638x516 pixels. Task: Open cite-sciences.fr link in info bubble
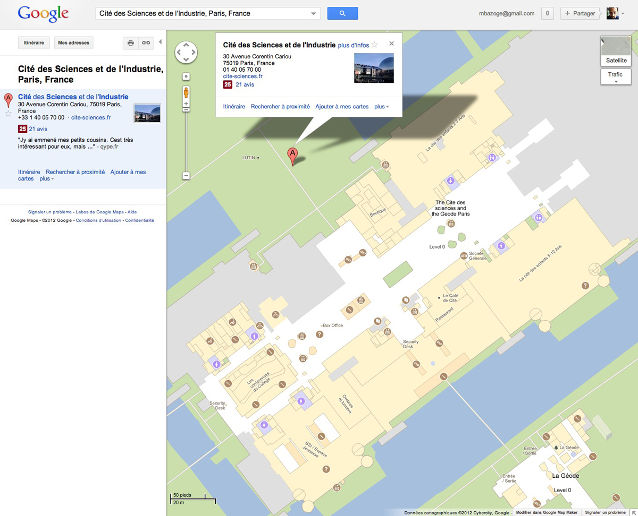click(243, 76)
